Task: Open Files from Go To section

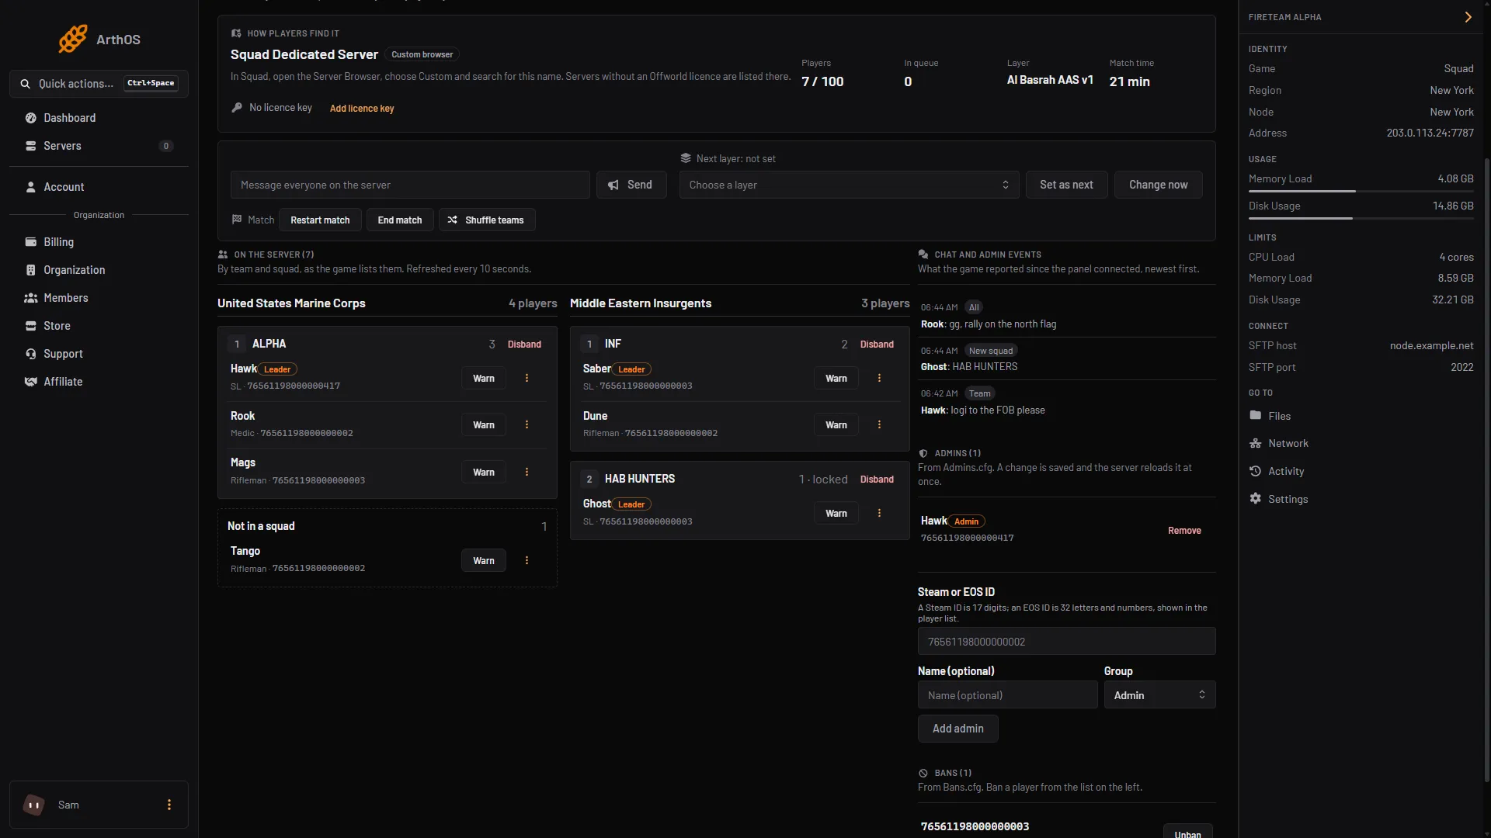Action: [x=1270, y=416]
